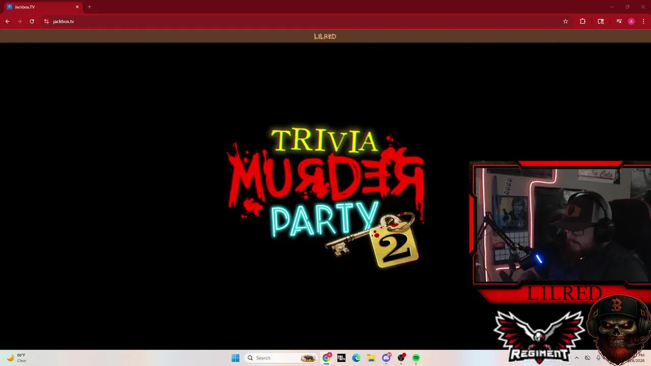This screenshot has height=366, width=651.
Task: Go back to the previous page
Action: 7,21
